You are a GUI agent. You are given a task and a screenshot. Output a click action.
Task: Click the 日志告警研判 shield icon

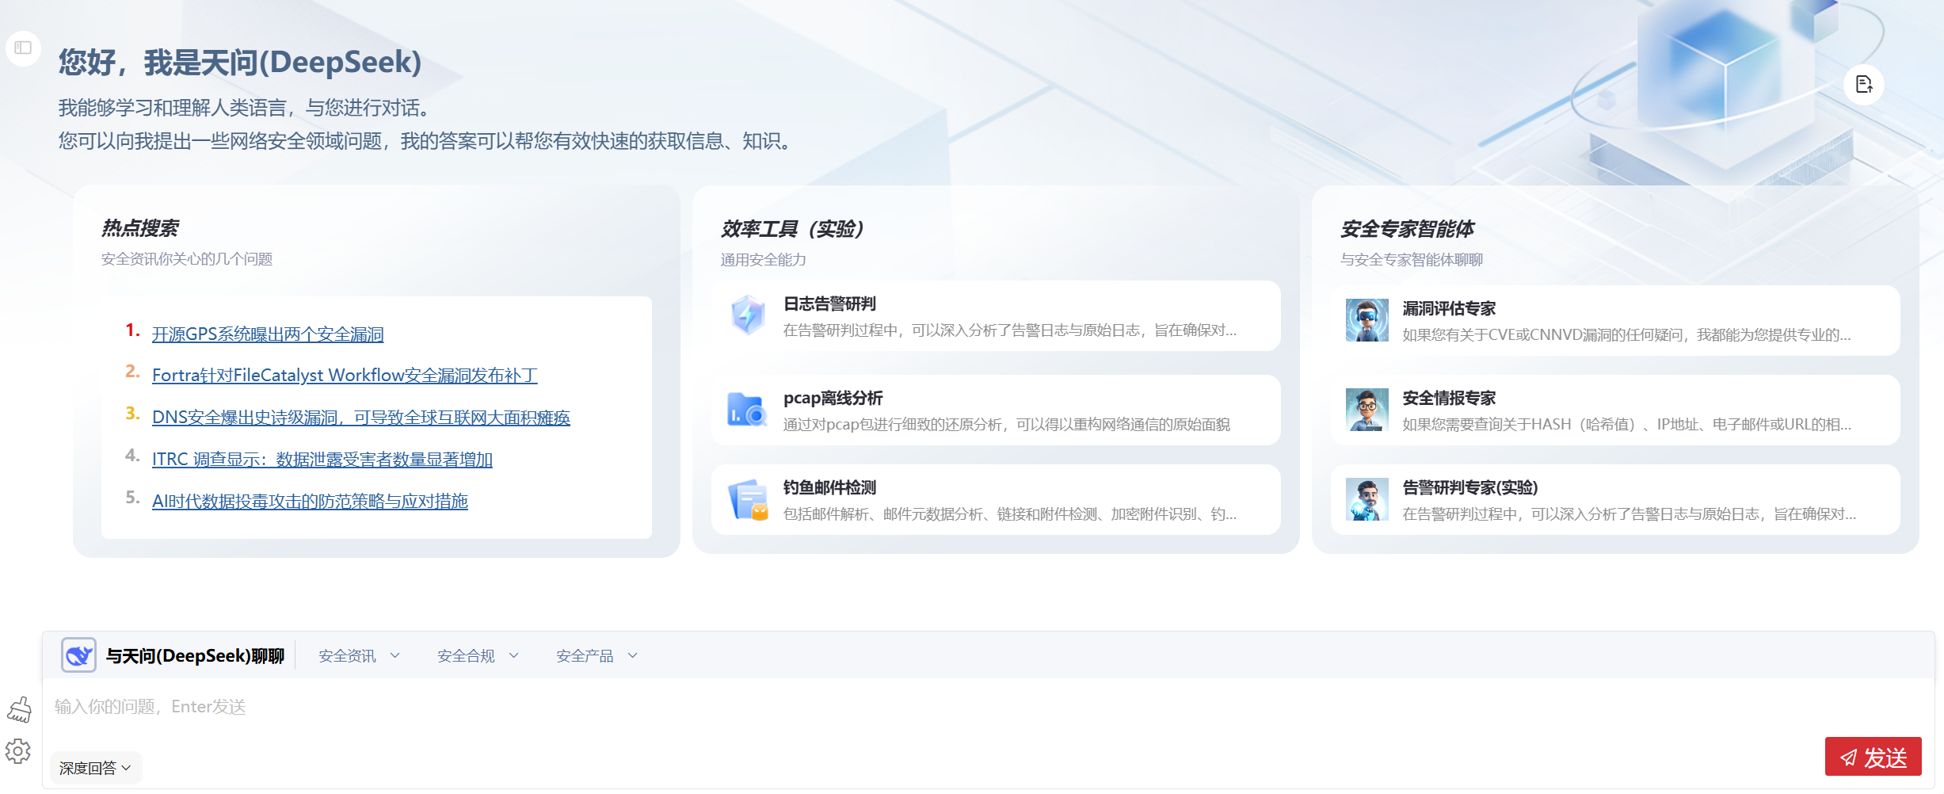coord(747,315)
